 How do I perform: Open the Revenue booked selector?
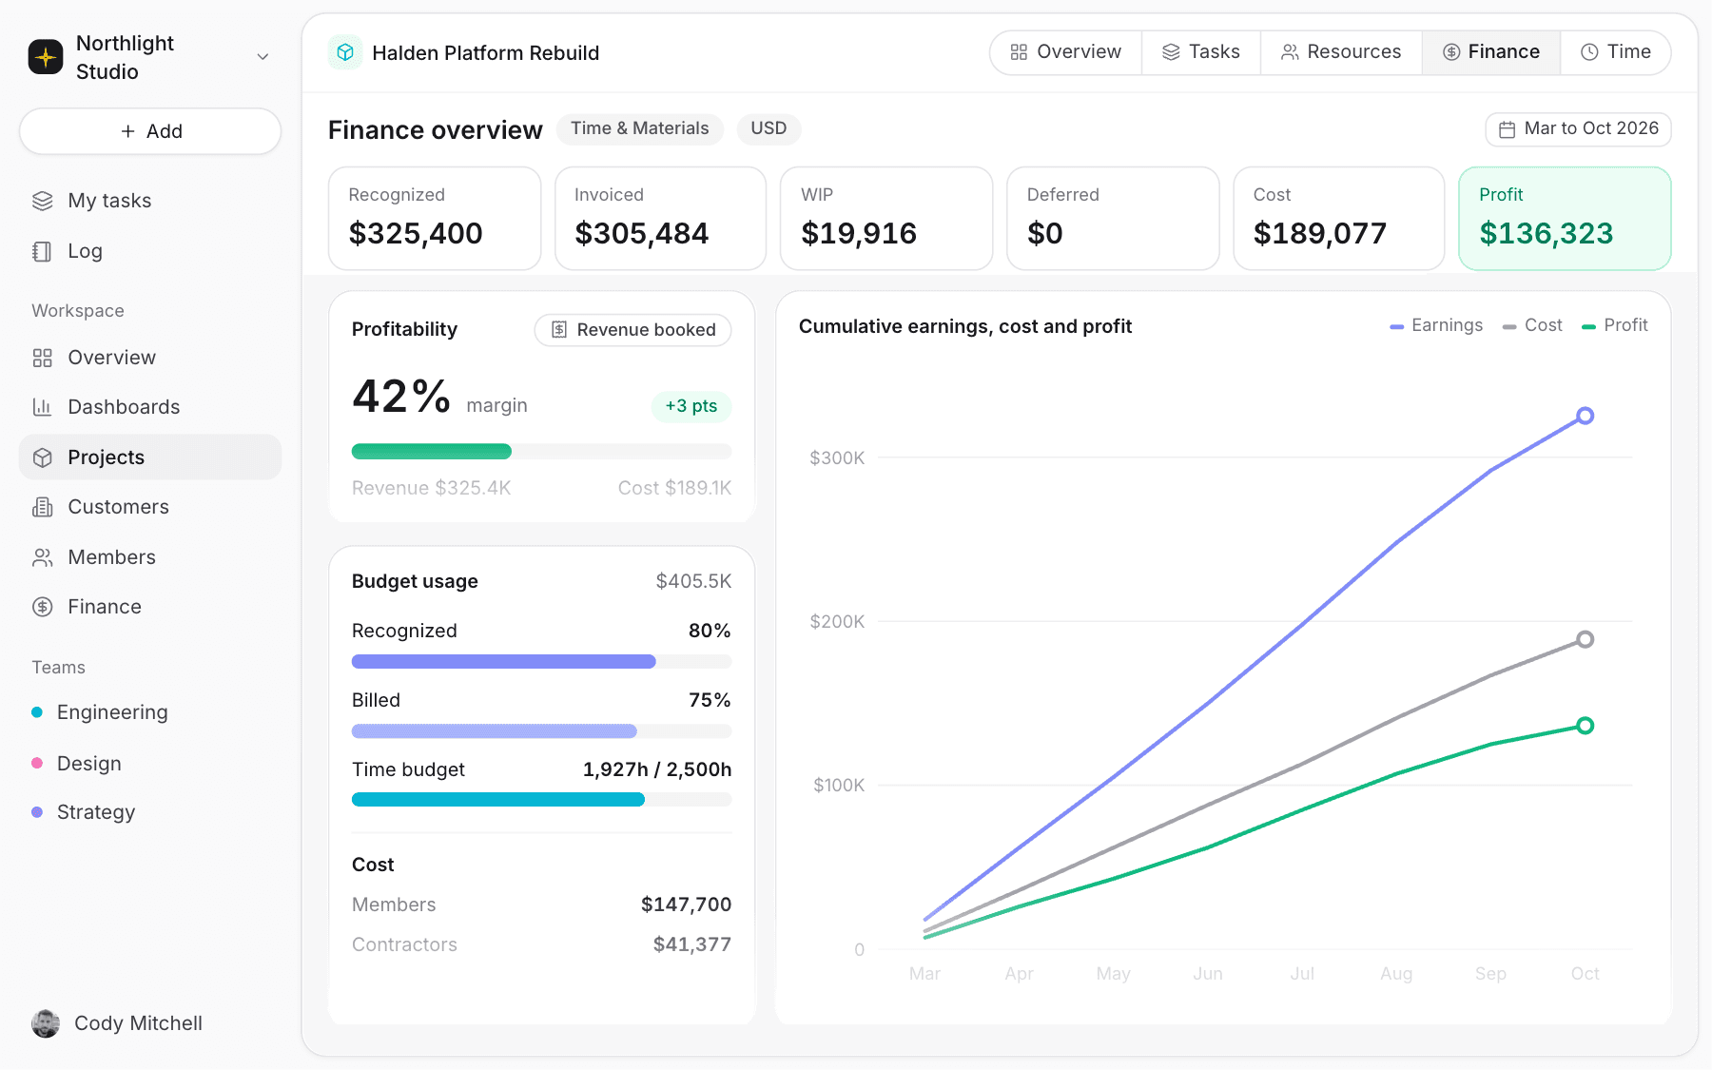click(x=633, y=330)
